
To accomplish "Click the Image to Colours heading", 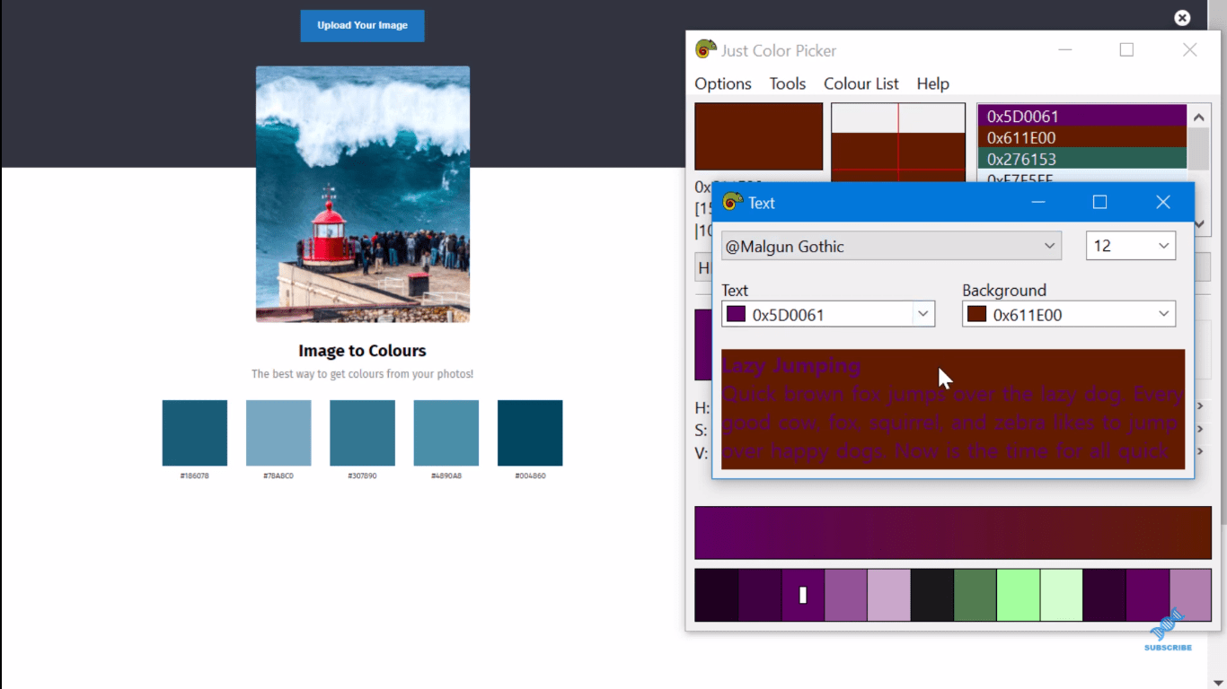I will 362,351.
